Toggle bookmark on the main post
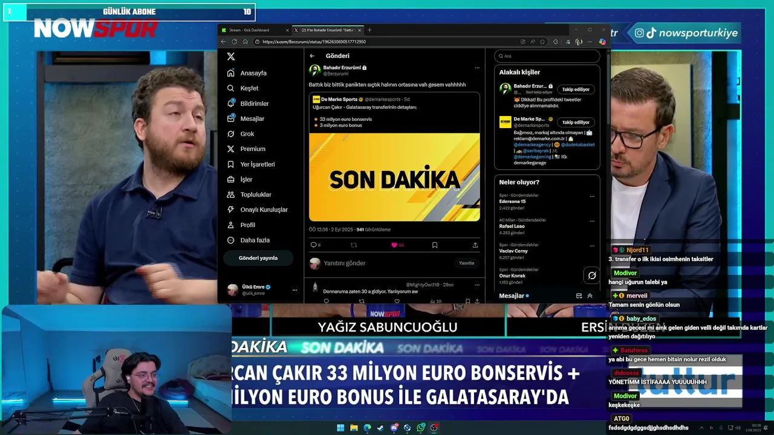 435,245
